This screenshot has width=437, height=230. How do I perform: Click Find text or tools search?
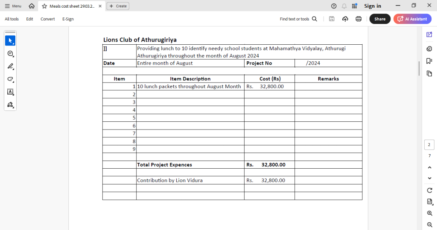pyautogui.click(x=298, y=19)
